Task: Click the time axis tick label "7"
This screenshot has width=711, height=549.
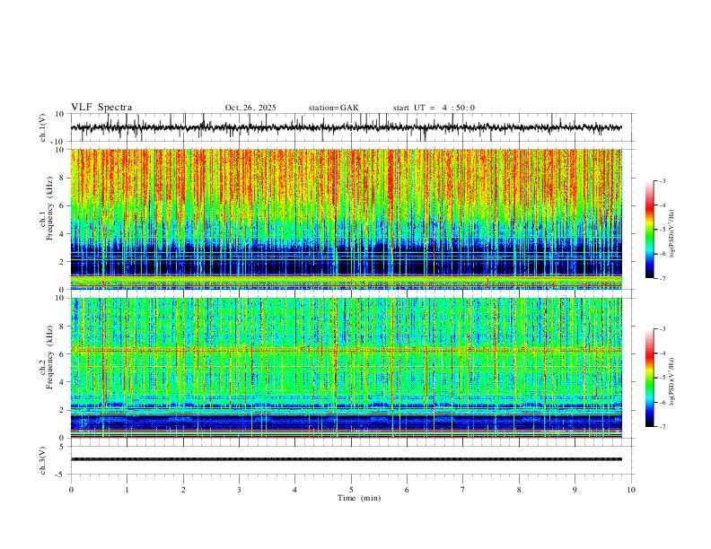Action: pos(463,490)
